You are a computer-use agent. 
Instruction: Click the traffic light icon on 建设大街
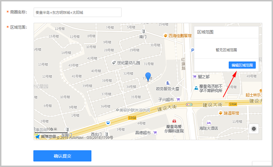pyautogui.click(x=189, y=105)
